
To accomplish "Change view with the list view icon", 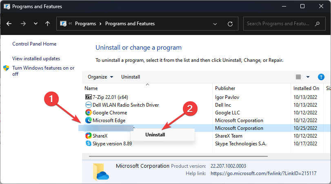I will click(298, 77).
